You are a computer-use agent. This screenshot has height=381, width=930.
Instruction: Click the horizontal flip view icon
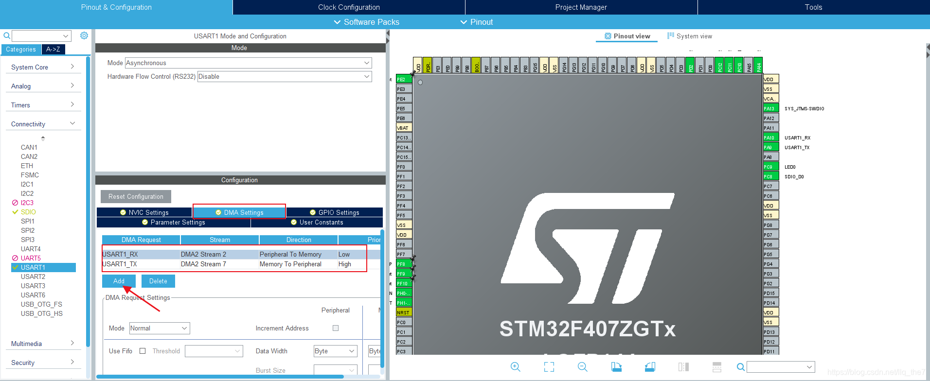point(683,367)
